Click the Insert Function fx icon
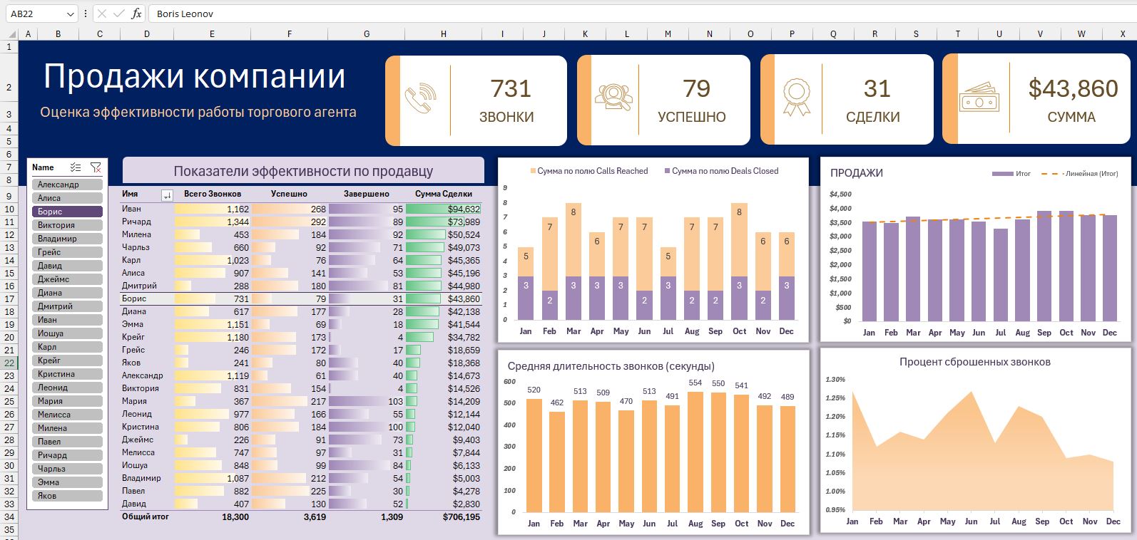The width and height of the screenshot is (1137, 540). click(x=136, y=14)
